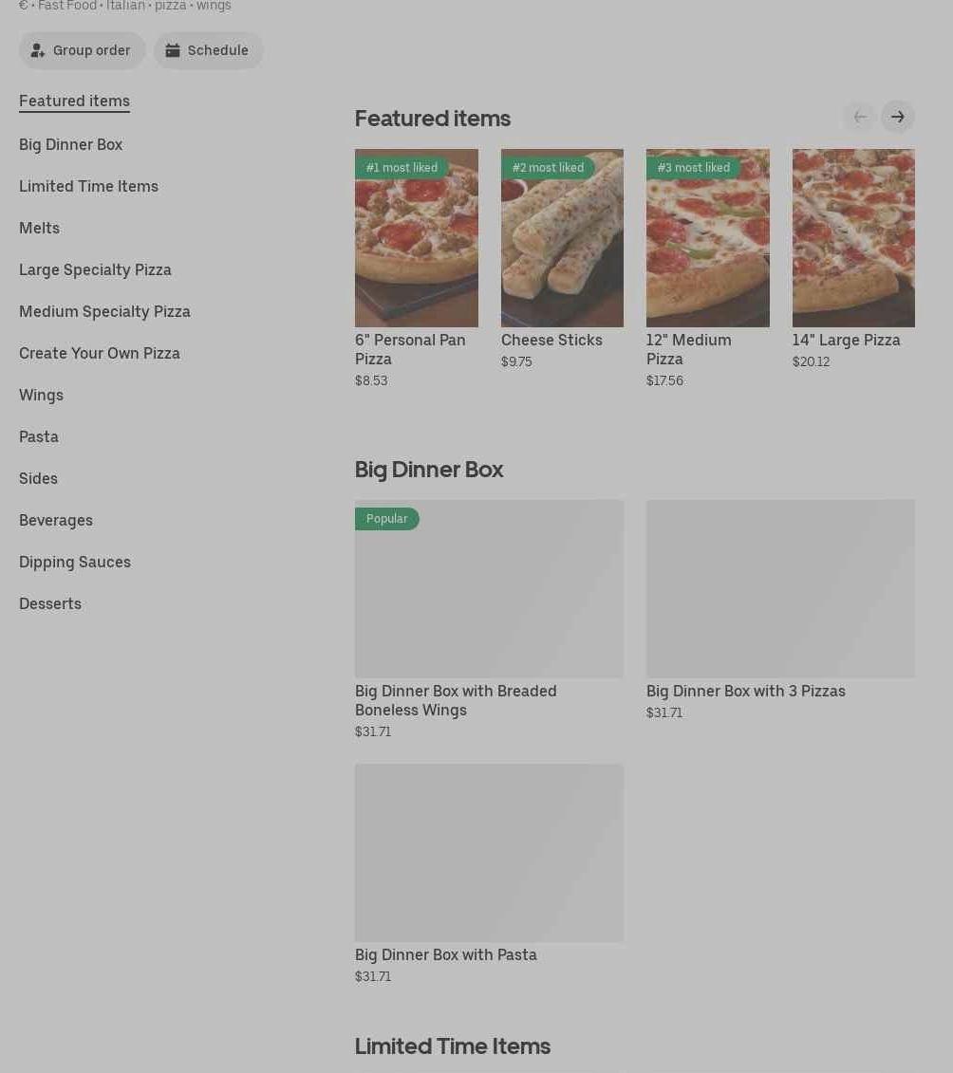Select Big Dinner Box with 3 Pizzas
This screenshot has height=1073, width=953.
780,588
